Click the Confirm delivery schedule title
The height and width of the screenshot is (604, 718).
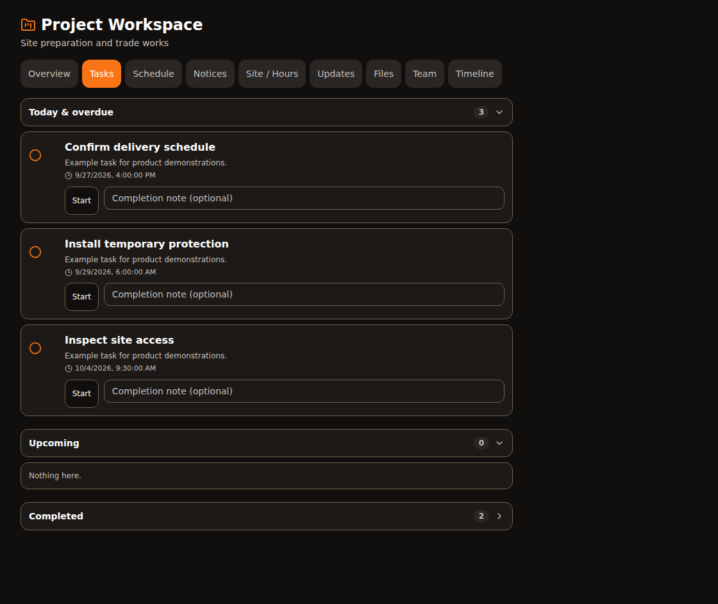[140, 147]
